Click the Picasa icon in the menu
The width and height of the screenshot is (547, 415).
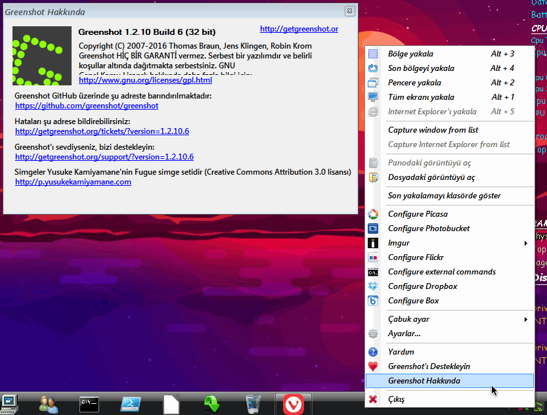(x=373, y=214)
